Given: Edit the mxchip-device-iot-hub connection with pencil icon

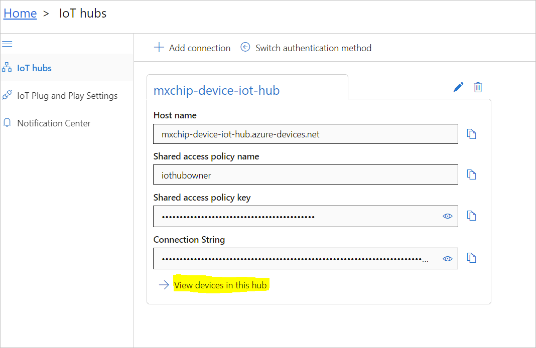Looking at the screenshot, I should 458,87.
